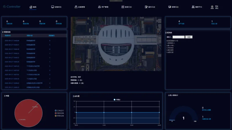Select alarm row dated 2020-09-21 14:06:59
Viewport: 232px width, 130px height.
(34, 79)
